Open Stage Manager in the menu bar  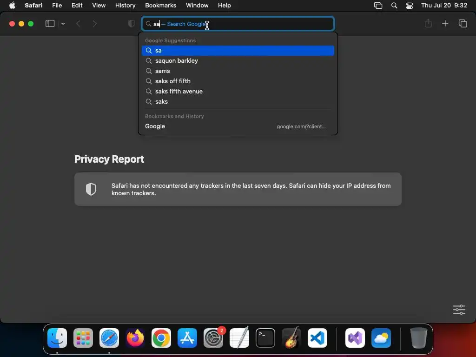[378, 6]
